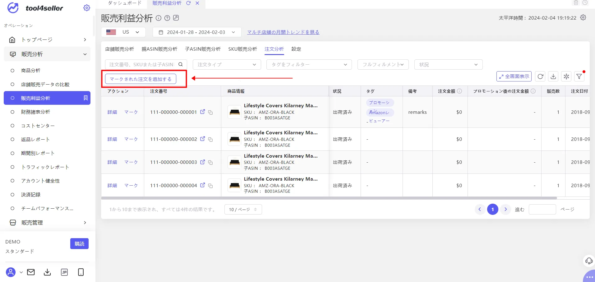Screen dimensions: 595x282
Task: Open order 111-000000-000002 external link icon
Action: 203,139
